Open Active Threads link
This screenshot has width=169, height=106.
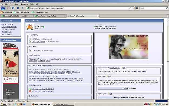coord(7,24)
